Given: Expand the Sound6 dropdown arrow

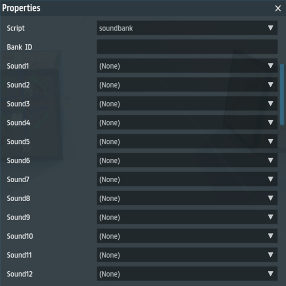Looking at the screenshot, I should point(271,161).
